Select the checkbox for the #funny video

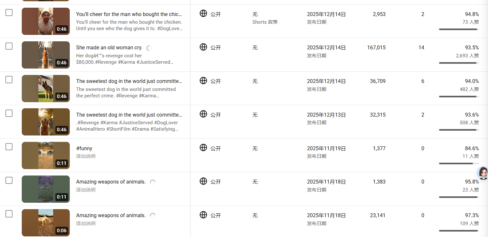pyautogui.click(x=9, y=147)
